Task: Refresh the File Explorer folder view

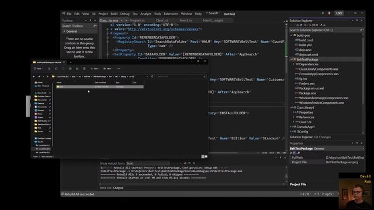Action: click(152, 76)
